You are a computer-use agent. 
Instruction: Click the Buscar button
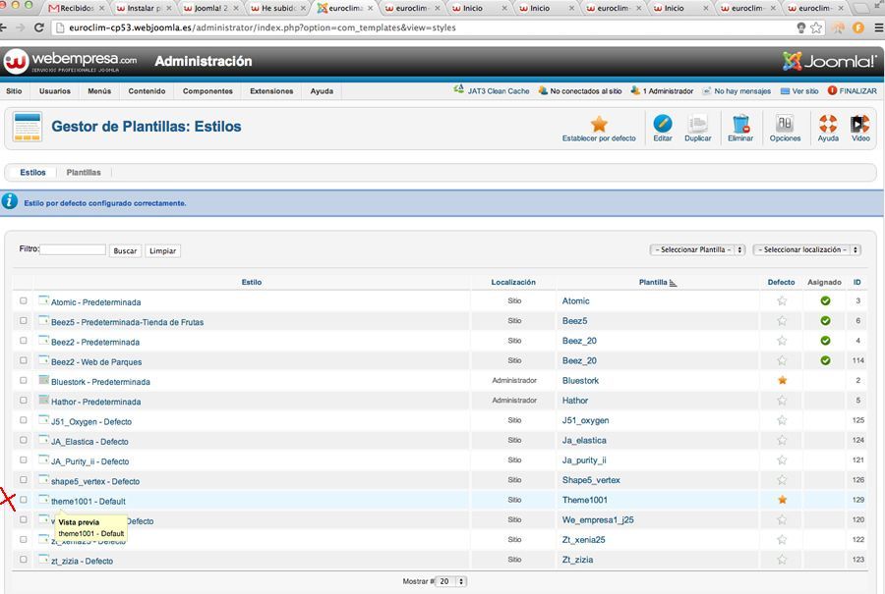click(125, 250)
